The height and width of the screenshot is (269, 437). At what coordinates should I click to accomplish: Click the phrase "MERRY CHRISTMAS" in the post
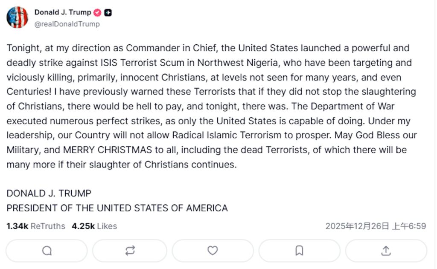pos(102,150)
